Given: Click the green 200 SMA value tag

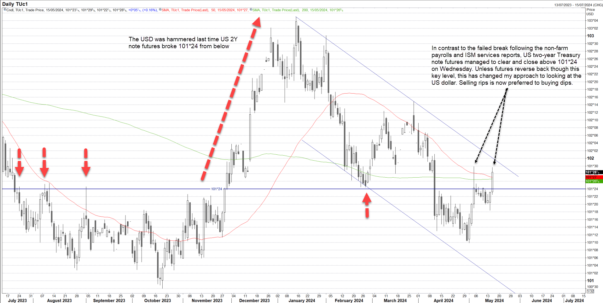Looking at the screenshot, I should tap(594, 181).
